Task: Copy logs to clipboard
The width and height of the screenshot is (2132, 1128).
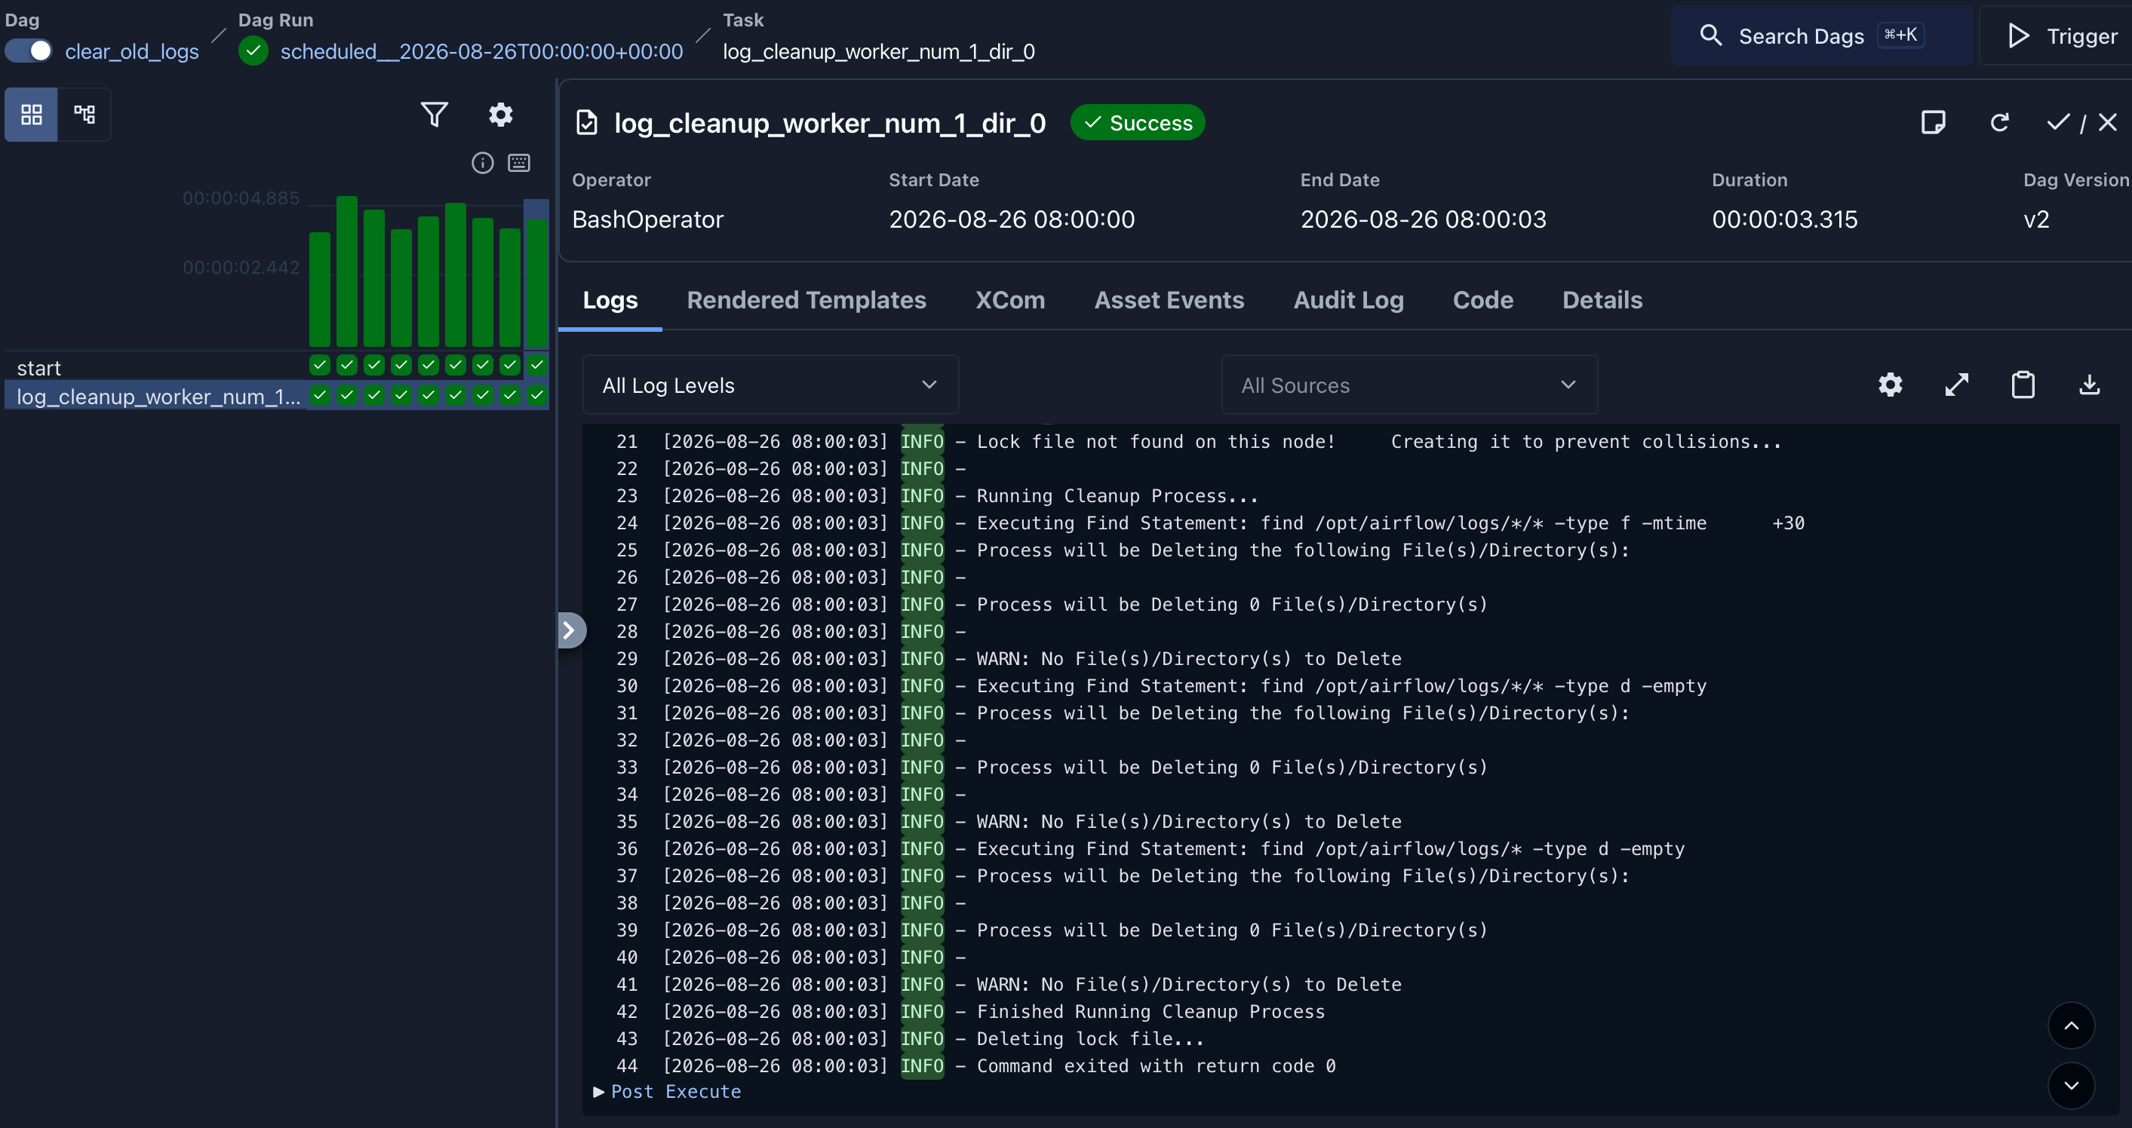Action: point(2023,385)
